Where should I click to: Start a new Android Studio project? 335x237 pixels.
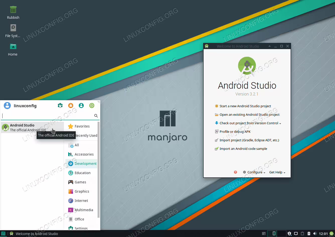pyautogui.click(x=243, y=106)
